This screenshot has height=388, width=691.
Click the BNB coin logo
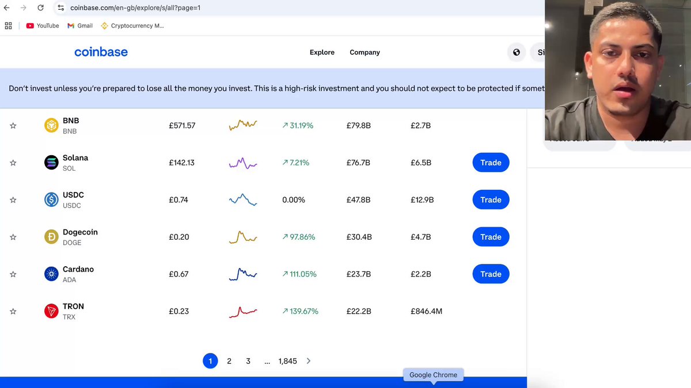pos(51,125)
